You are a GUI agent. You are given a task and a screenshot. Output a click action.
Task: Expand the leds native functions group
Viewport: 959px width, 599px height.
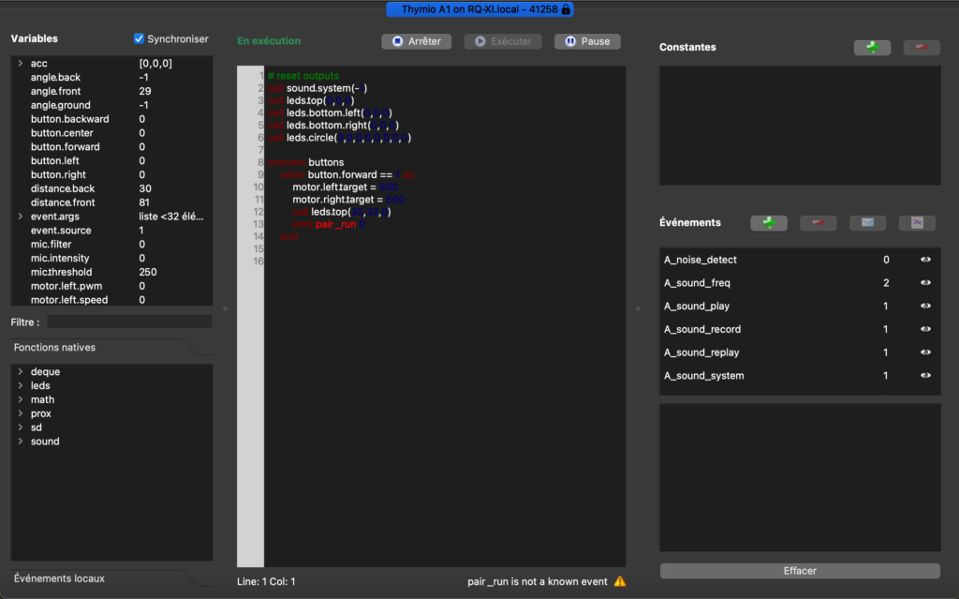[20, 386]
